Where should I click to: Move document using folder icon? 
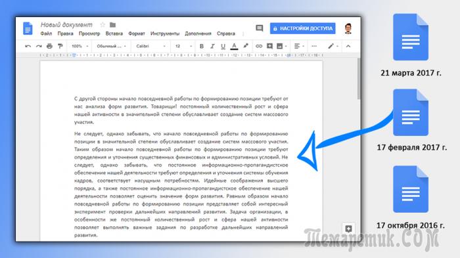click(112, 25)
